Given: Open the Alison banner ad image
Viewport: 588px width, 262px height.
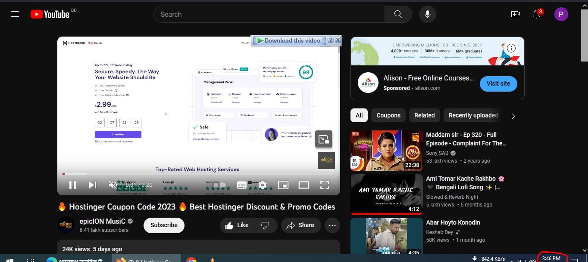Looking at the screenshot, I should coord(438,51).
